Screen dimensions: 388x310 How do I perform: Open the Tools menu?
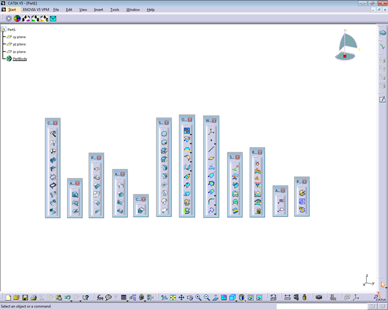(x=114, y=10)
